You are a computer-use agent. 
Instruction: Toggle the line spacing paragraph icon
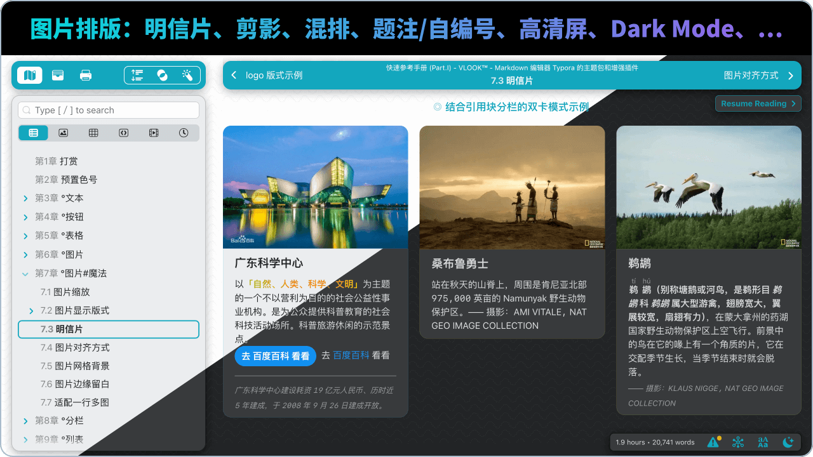[x=137, y=76]
